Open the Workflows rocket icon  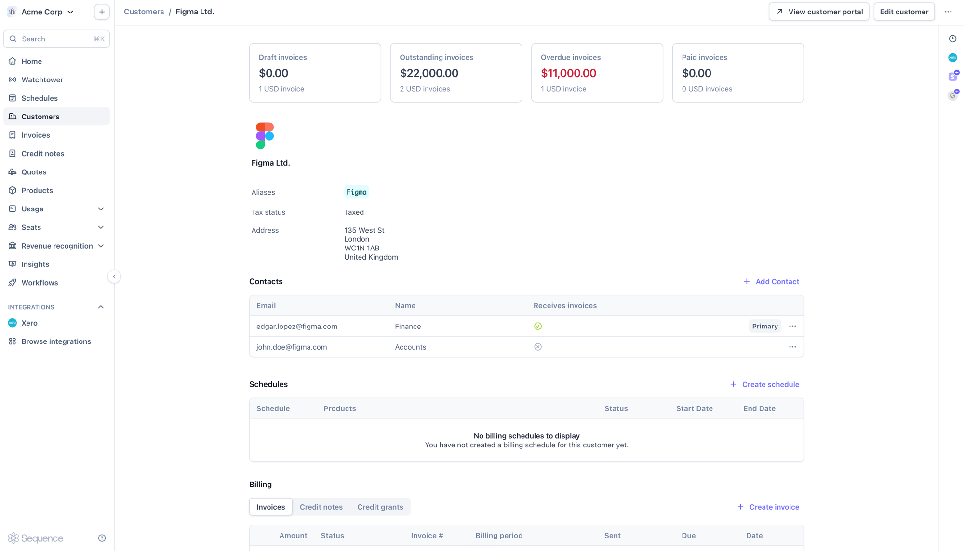pyautogui.click(x=13, y=283)
